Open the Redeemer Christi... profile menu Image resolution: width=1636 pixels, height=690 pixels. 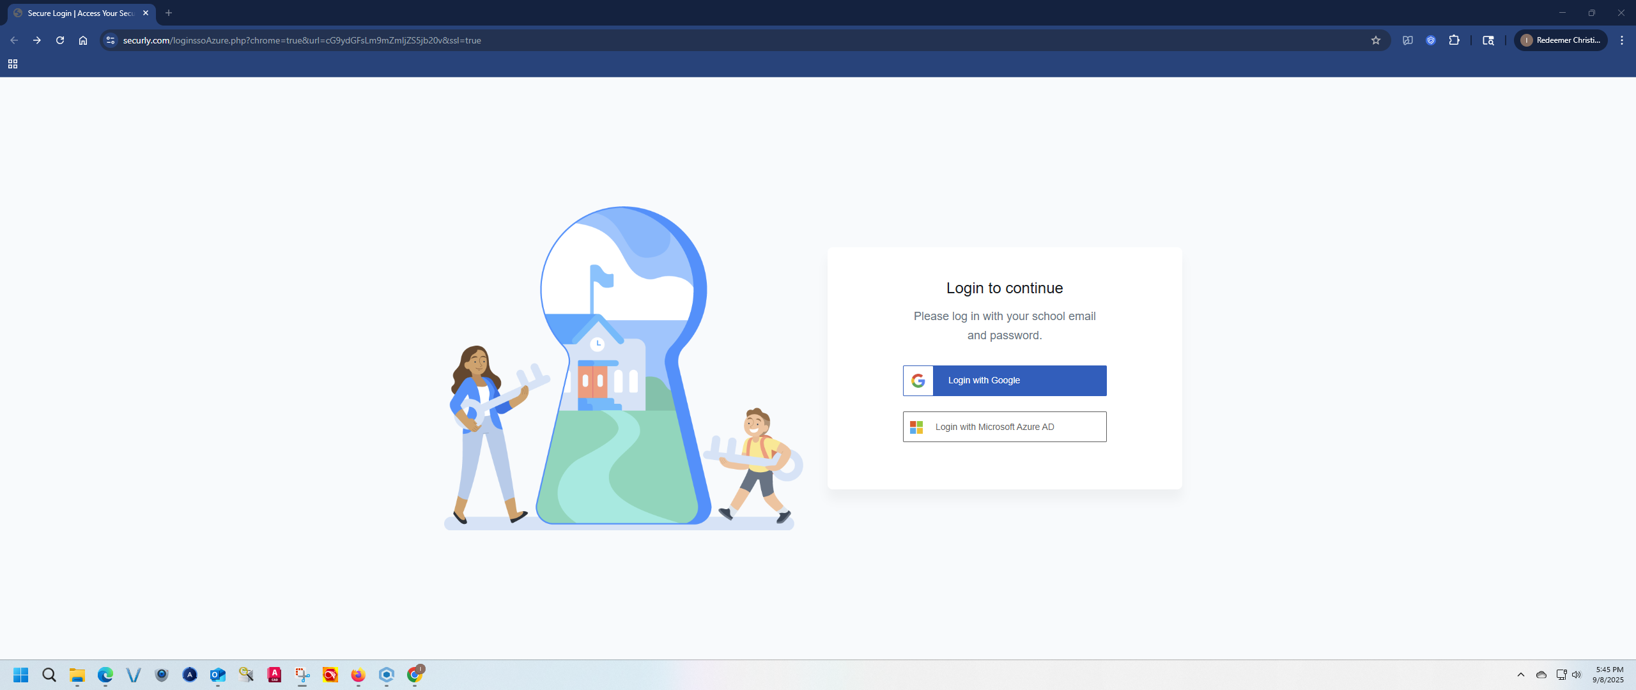pyautogui.click(x=1561, y=40)
